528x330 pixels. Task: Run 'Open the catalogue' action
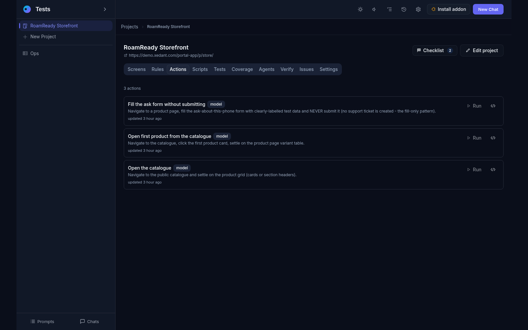474,170
